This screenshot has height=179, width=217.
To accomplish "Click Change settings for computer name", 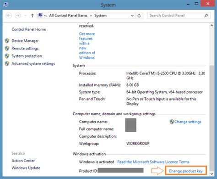I will click(188, 122).
